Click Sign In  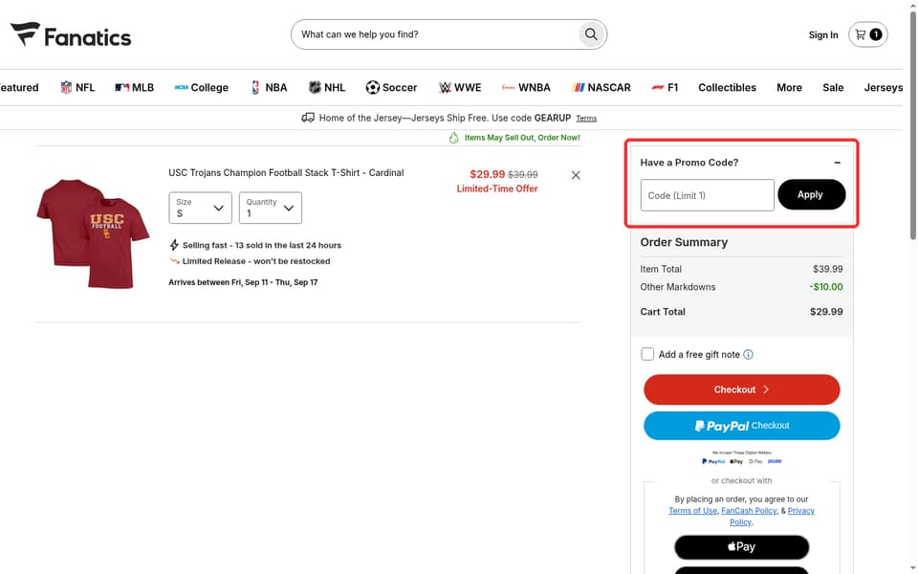pyautogui.click(x=823, y=35)
